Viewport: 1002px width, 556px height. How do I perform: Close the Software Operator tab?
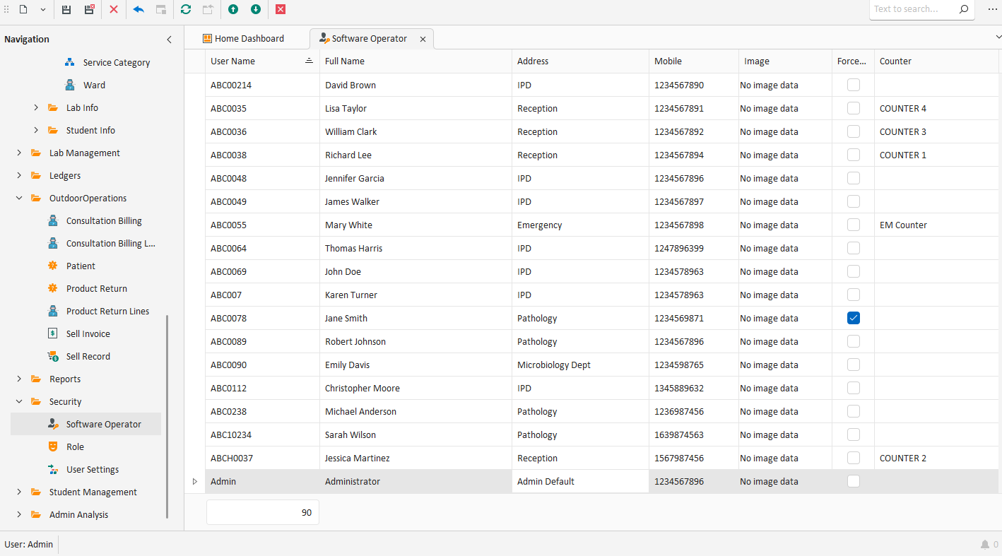click(423, 39)
